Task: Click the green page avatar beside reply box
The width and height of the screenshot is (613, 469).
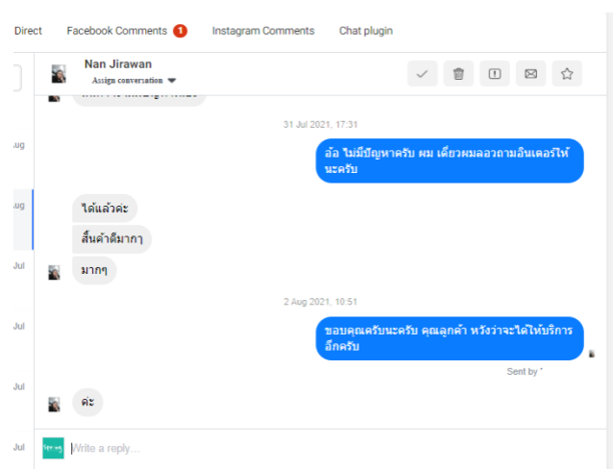Action: [53, 448]
